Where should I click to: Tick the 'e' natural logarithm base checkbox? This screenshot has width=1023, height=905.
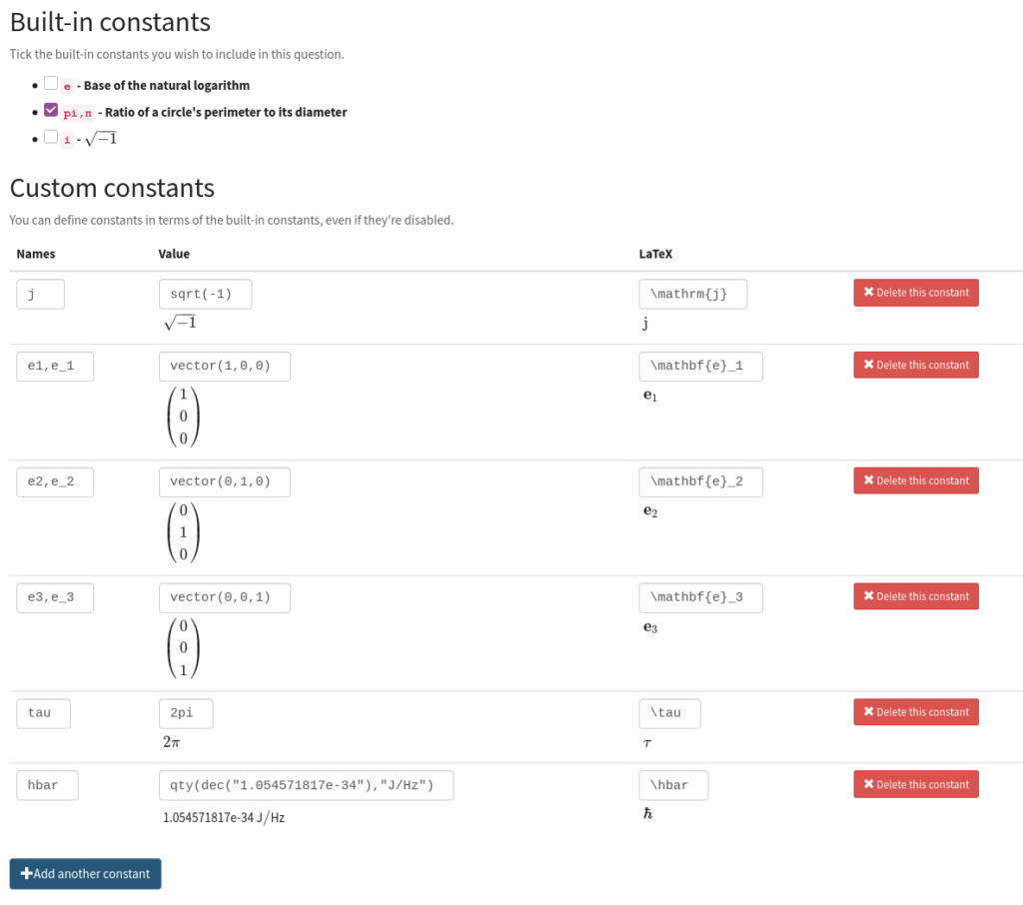51,84
